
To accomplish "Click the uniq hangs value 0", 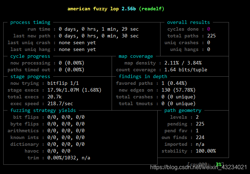I will 209,50.
